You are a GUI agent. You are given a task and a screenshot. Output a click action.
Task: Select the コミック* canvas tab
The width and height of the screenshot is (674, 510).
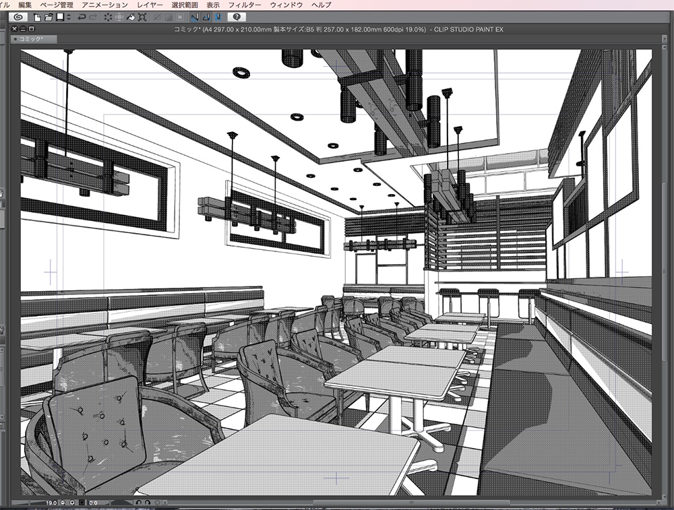[34, 39]
